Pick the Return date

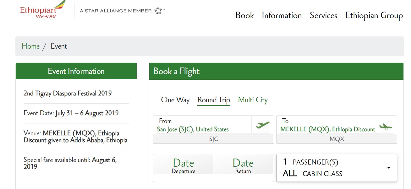(243, 165)
